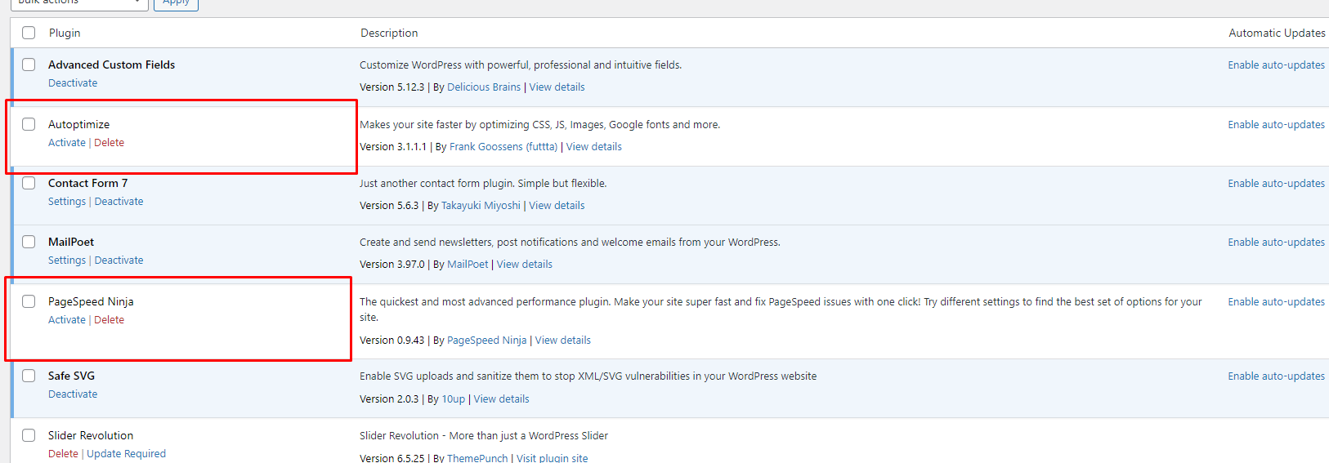The width and height of the screenshot is (1329, 463).
Task: Click the Slider Revolution plugin name
Action: pyautogui.click(x=91, y=435)
